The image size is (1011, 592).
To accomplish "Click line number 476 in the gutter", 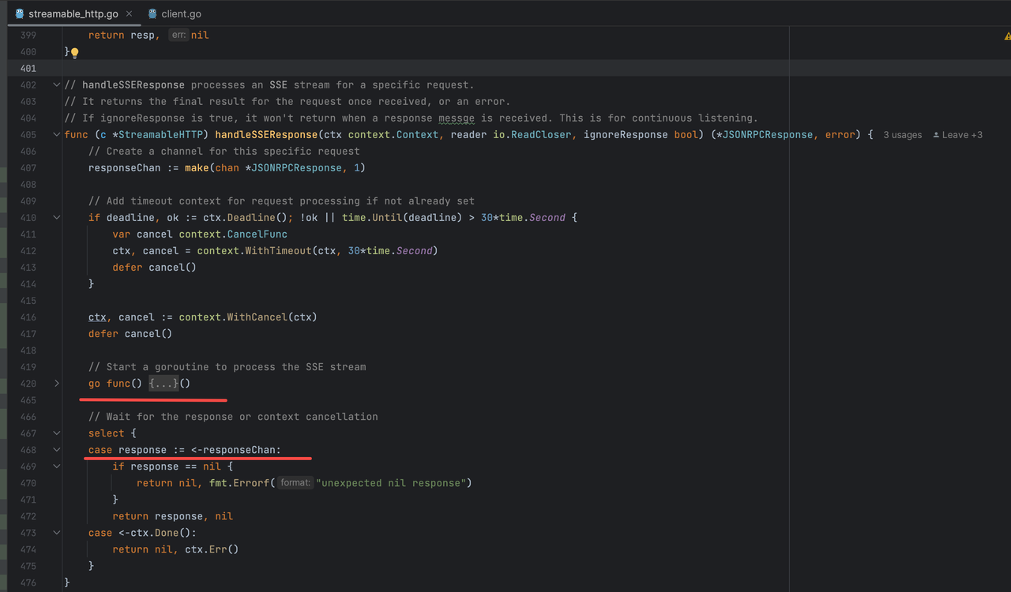I will [28, 582].
